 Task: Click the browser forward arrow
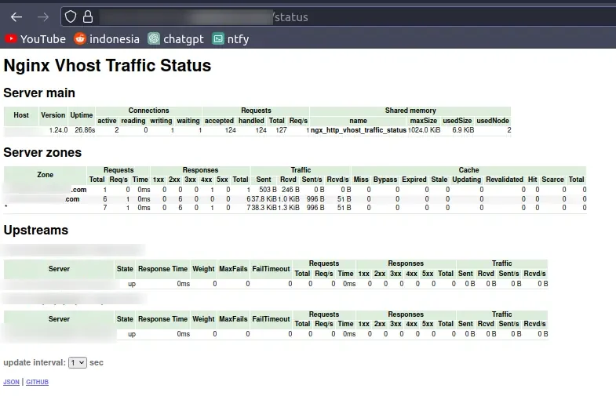(43, 17)
